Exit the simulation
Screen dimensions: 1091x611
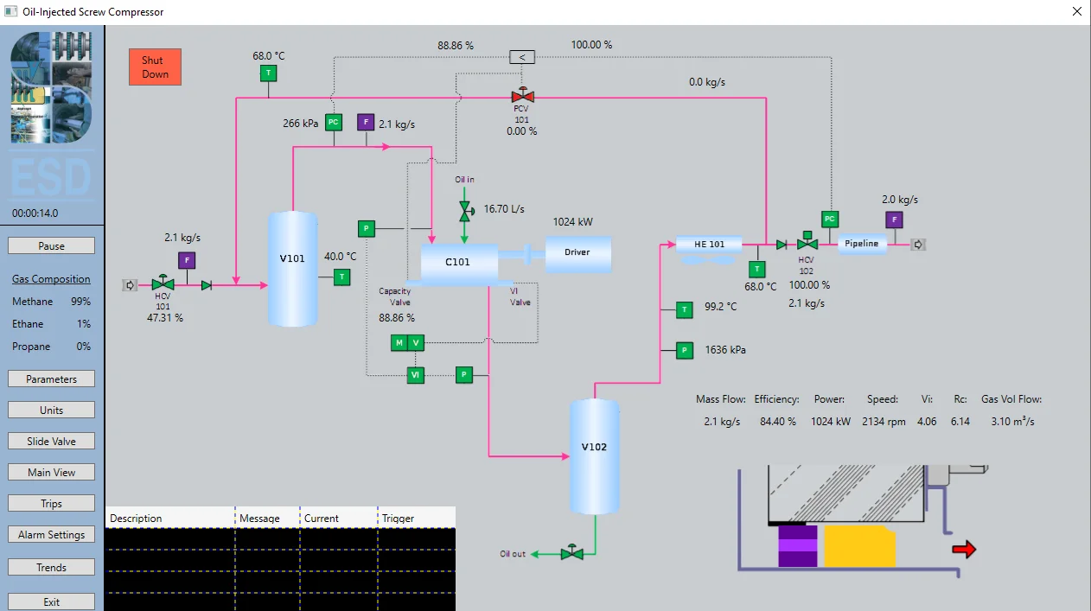[50, 601]
